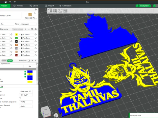Toggle the Advanced settings switch

pyautogui.click(x=29, y=61)
